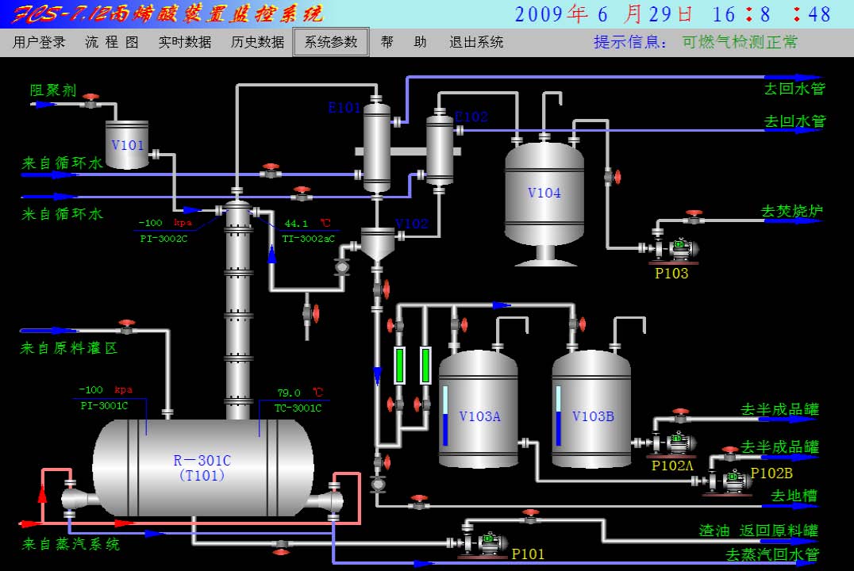Click the valve above the P102B pump

coord(730,454)
